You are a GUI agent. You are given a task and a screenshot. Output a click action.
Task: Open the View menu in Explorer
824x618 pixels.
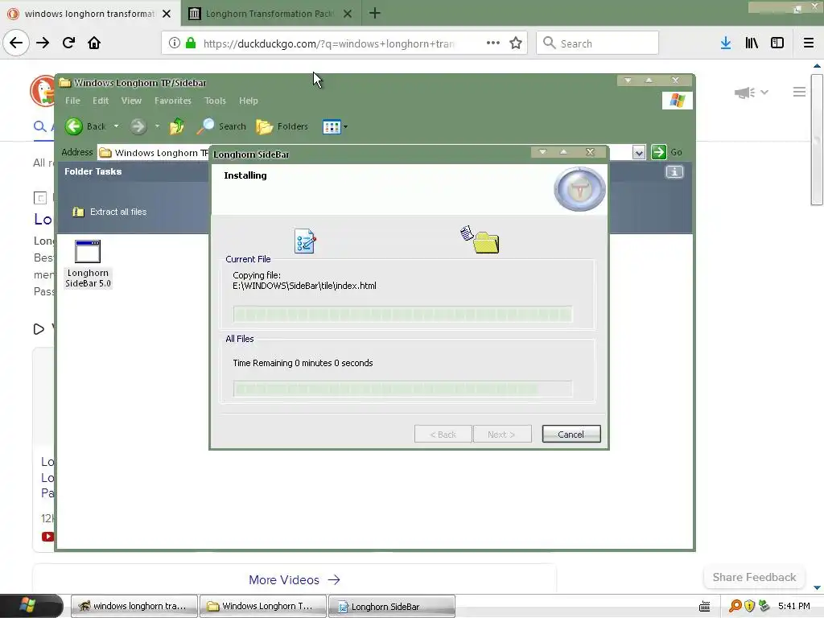click(x=131, y=101)
